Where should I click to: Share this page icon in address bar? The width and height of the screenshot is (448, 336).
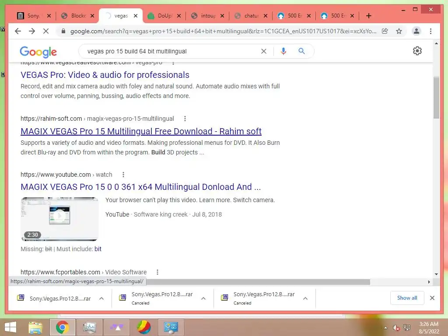385,31
